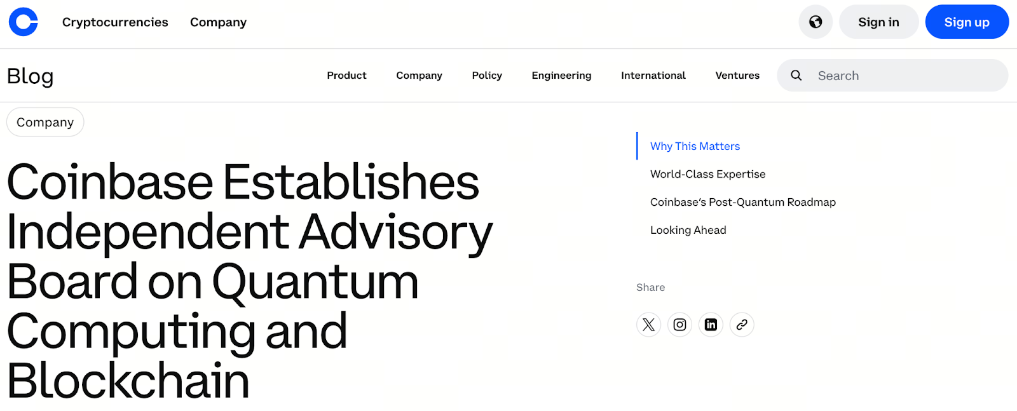Share the article on Instagram
The height and width of the screenshot is (411, 1017).
(679, 325)
